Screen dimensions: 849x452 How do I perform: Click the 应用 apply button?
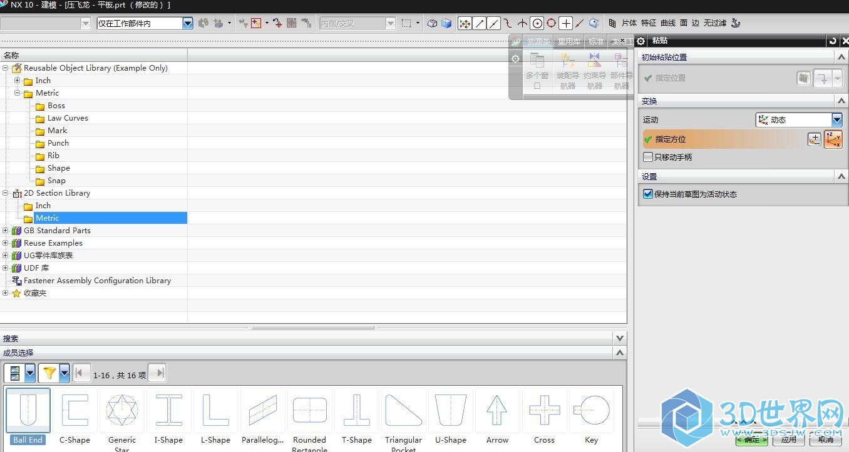789,439
